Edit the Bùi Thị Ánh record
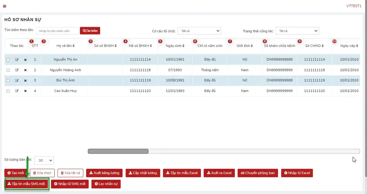Image resolution: width=367 pixels, height=194 pixels. (x=17, y=81)
